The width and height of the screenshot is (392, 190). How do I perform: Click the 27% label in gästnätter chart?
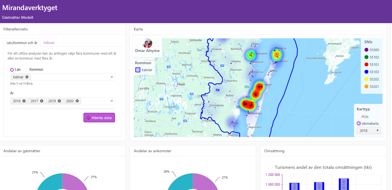(x=94, y=177)
